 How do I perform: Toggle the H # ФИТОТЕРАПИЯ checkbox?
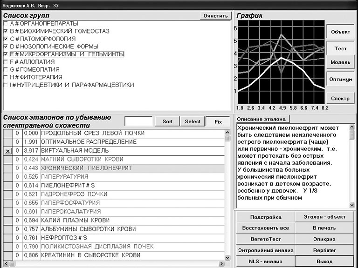point(6,77)
